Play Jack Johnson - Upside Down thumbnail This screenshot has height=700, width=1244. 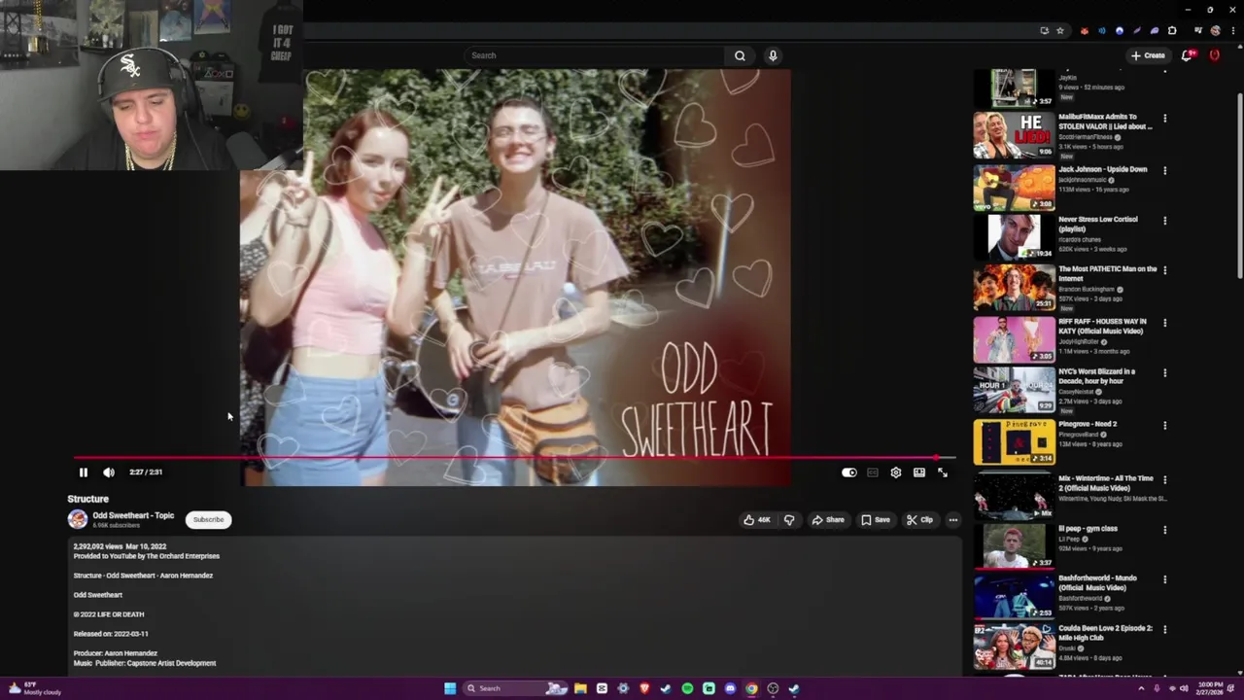(1014, 187)
